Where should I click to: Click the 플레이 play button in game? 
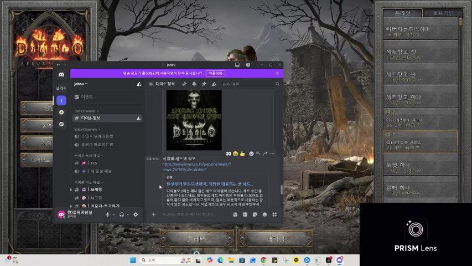point(196,239)
